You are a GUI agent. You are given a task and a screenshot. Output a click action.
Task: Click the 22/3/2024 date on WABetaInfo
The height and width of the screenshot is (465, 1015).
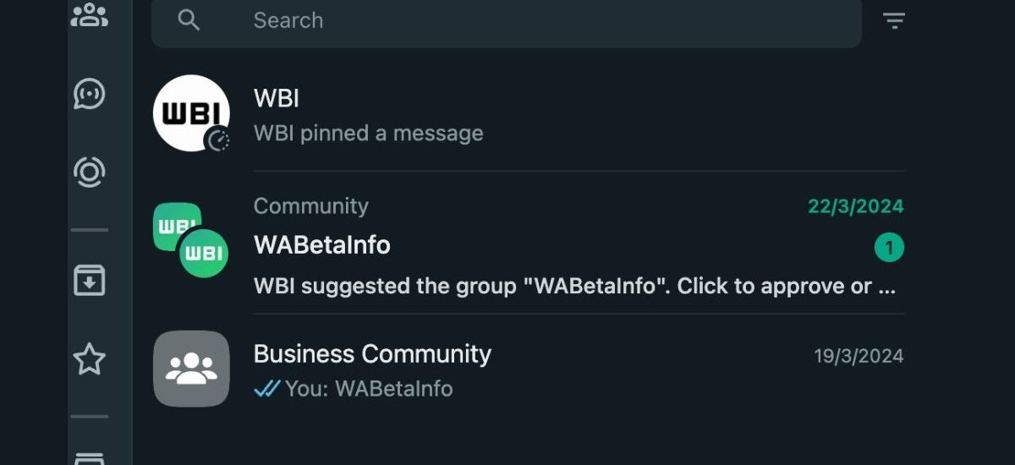pyautogui.click(x=855, y=206)
